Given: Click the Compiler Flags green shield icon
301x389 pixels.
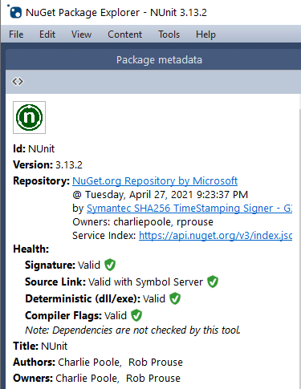Looking at the screenshot, I should 136,315.
